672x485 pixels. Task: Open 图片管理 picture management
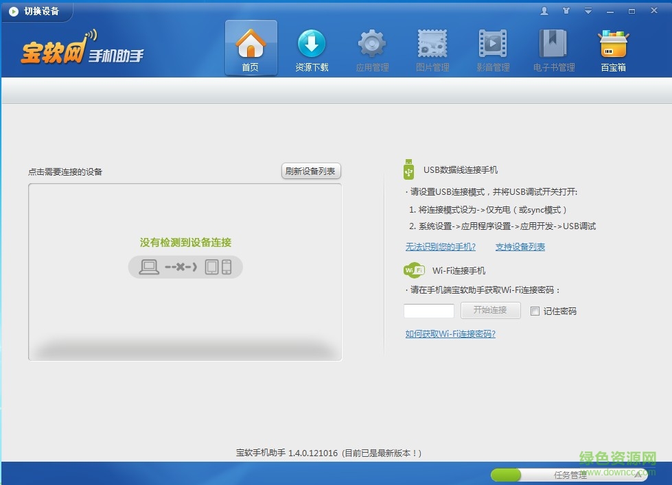[432, 47]
